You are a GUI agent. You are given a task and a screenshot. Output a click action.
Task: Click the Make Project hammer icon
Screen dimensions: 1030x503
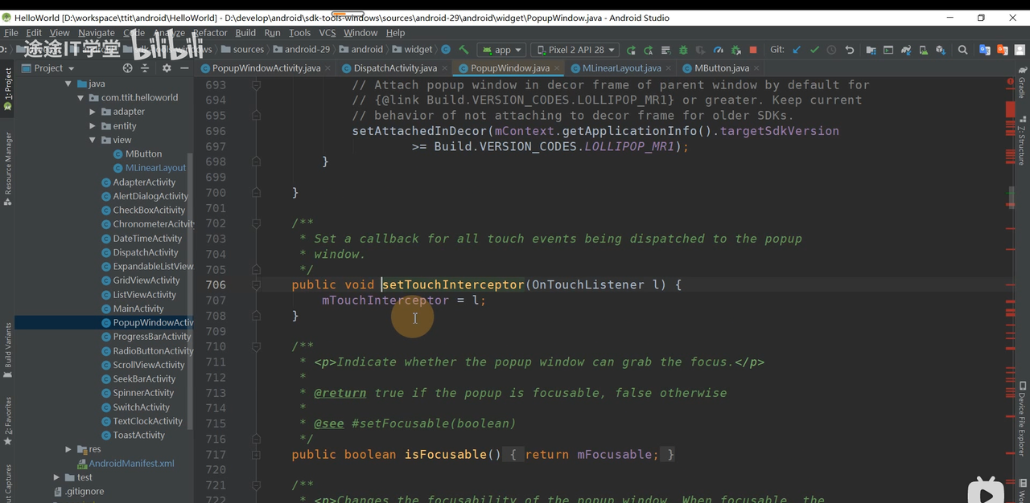(x=463, y=50)
